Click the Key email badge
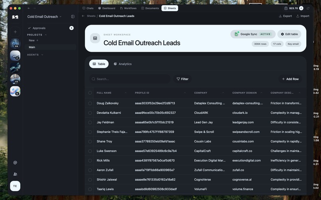Image resolution: width=321 pixels, height=200 pixels. [293, 44]
